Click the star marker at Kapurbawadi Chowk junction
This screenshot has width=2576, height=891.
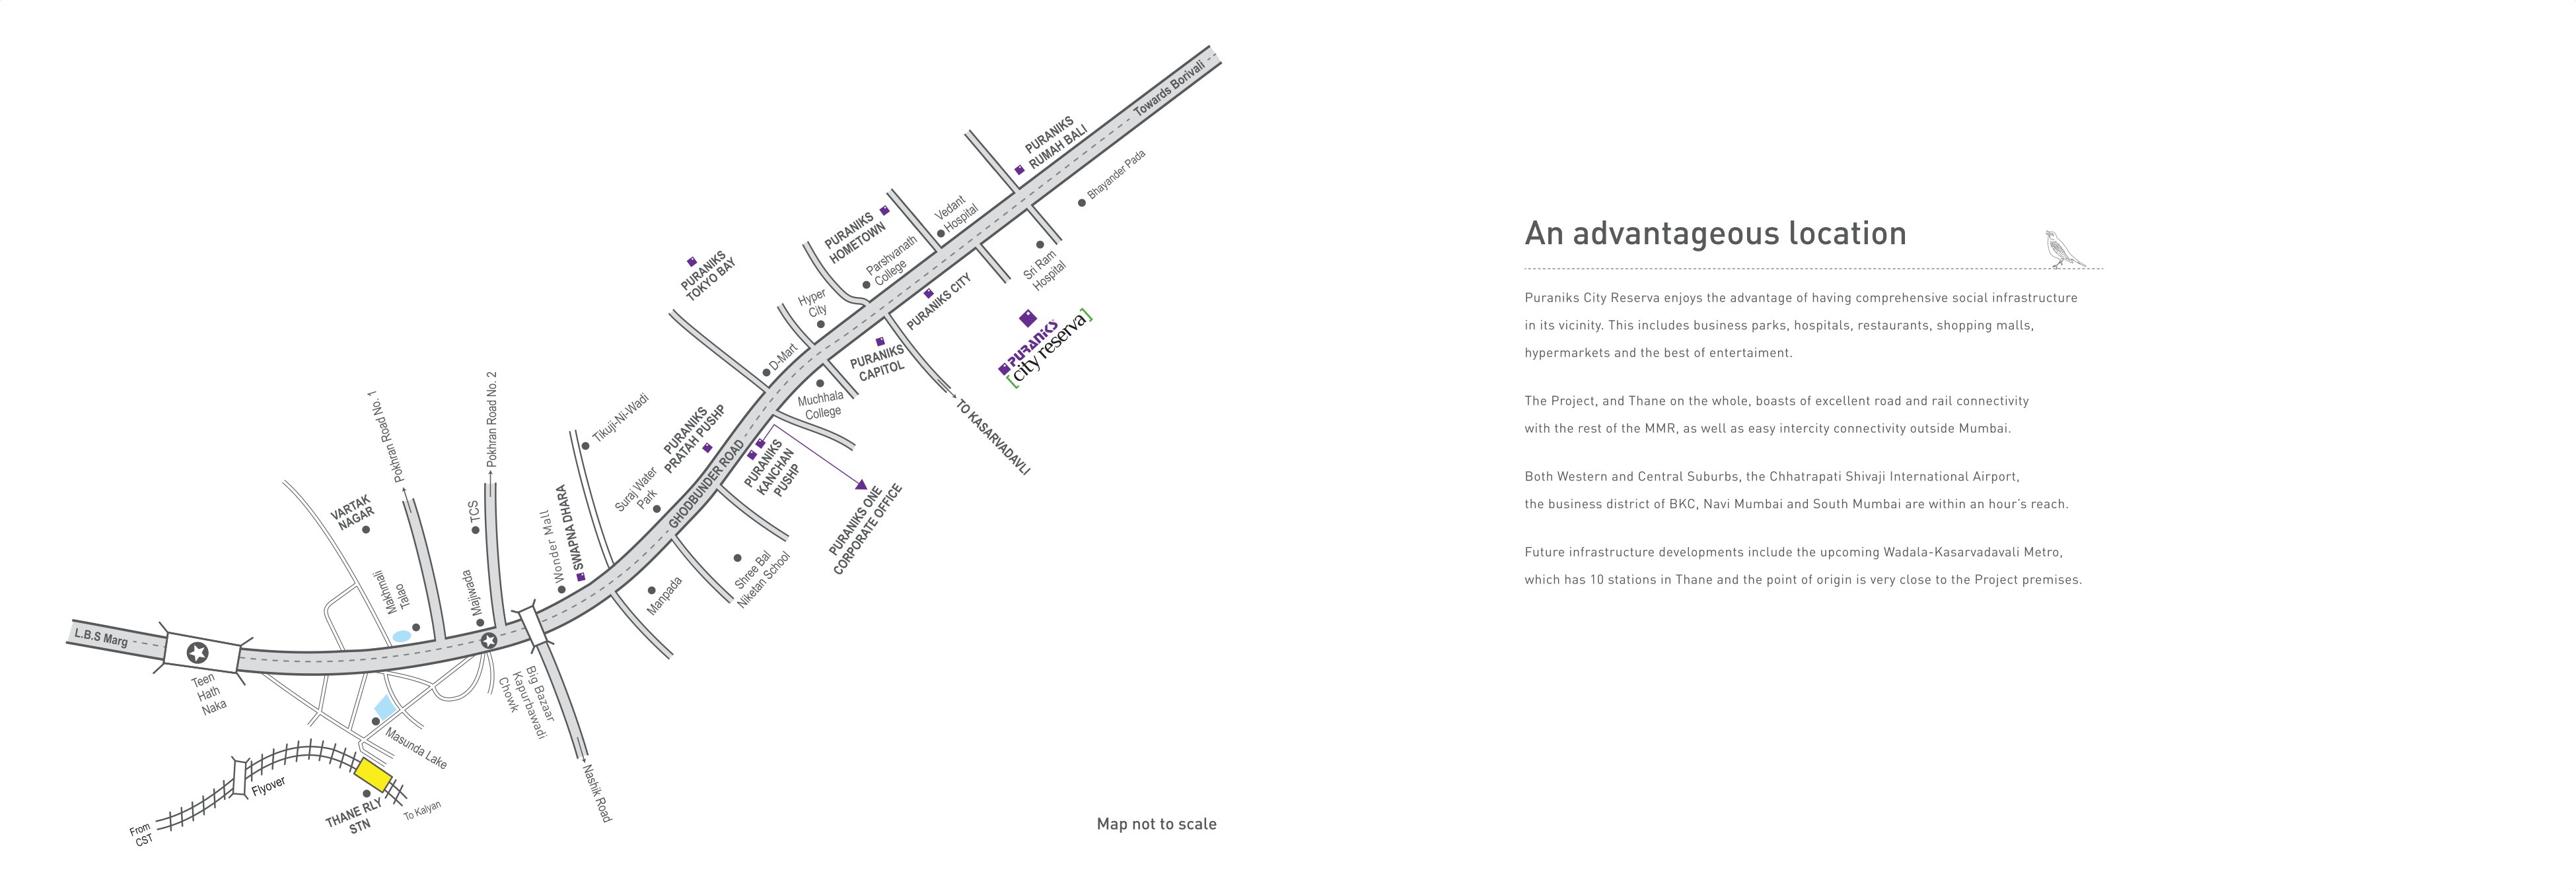pyautogui.click(x=488, y=642)
